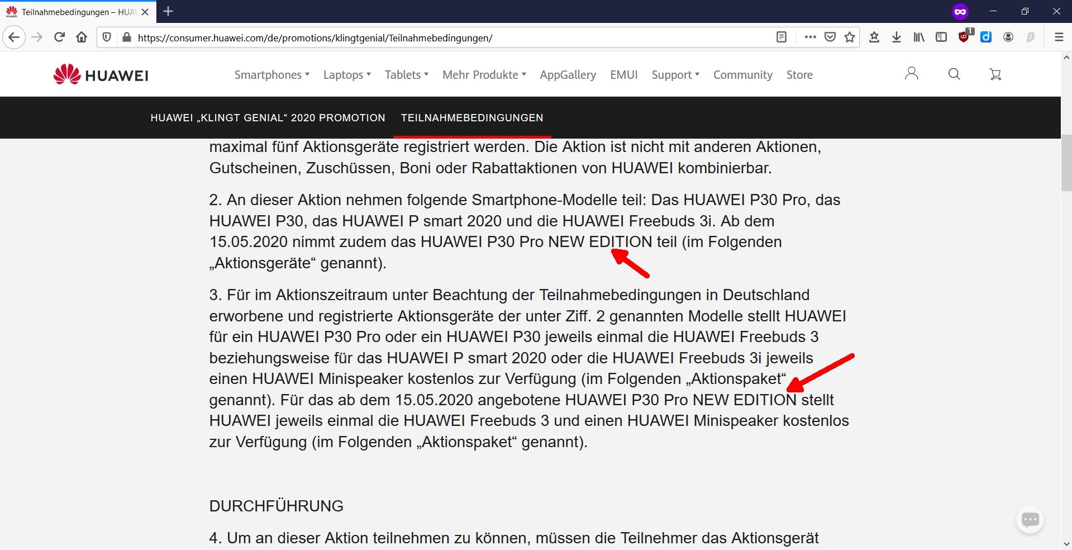Screen dimensions: 1072x550
Task: Click private browsing mask indicator
Action: tap(960, 11)
